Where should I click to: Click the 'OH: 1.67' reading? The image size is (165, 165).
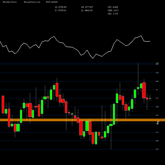tap(113, 11)
